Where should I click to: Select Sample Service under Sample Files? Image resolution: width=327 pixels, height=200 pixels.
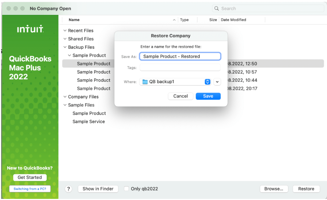point(88,122)
